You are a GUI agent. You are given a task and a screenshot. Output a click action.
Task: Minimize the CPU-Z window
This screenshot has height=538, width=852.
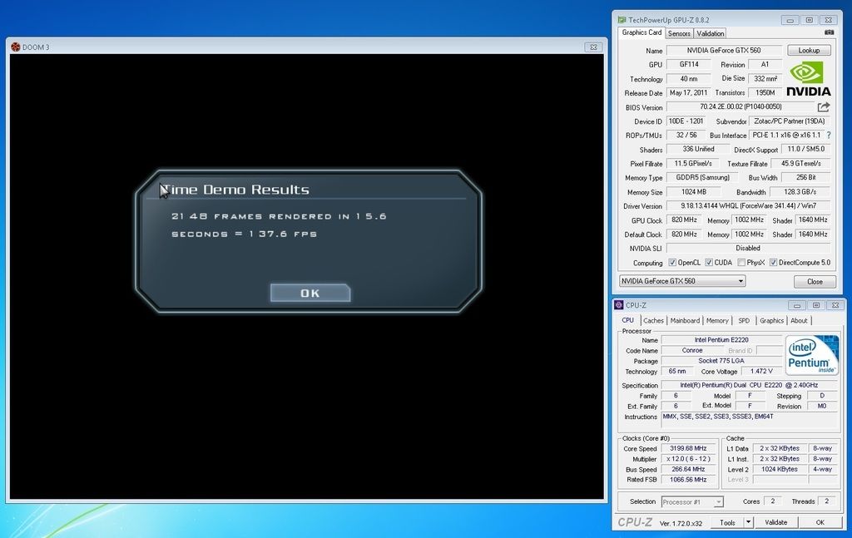(796, 306)
